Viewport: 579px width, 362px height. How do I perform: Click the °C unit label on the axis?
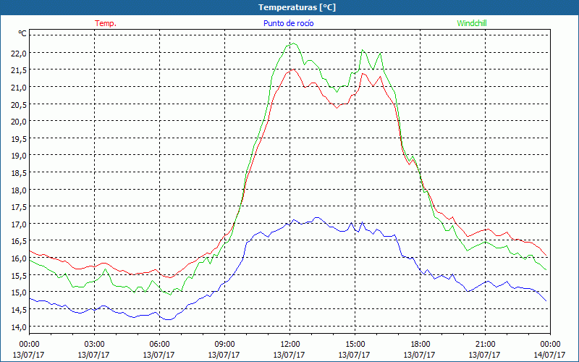(22, 33)
